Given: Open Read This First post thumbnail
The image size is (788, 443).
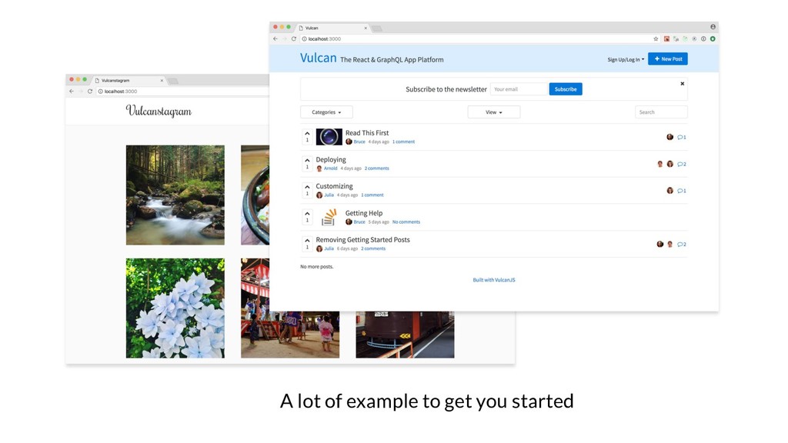Looking at the screenshot, I should [329, 137].
